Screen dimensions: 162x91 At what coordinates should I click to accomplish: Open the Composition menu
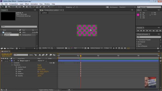click(13, 4)
